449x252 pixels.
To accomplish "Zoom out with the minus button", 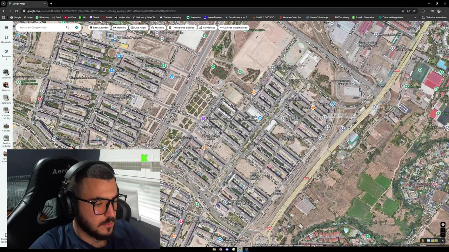I will 443,235.
